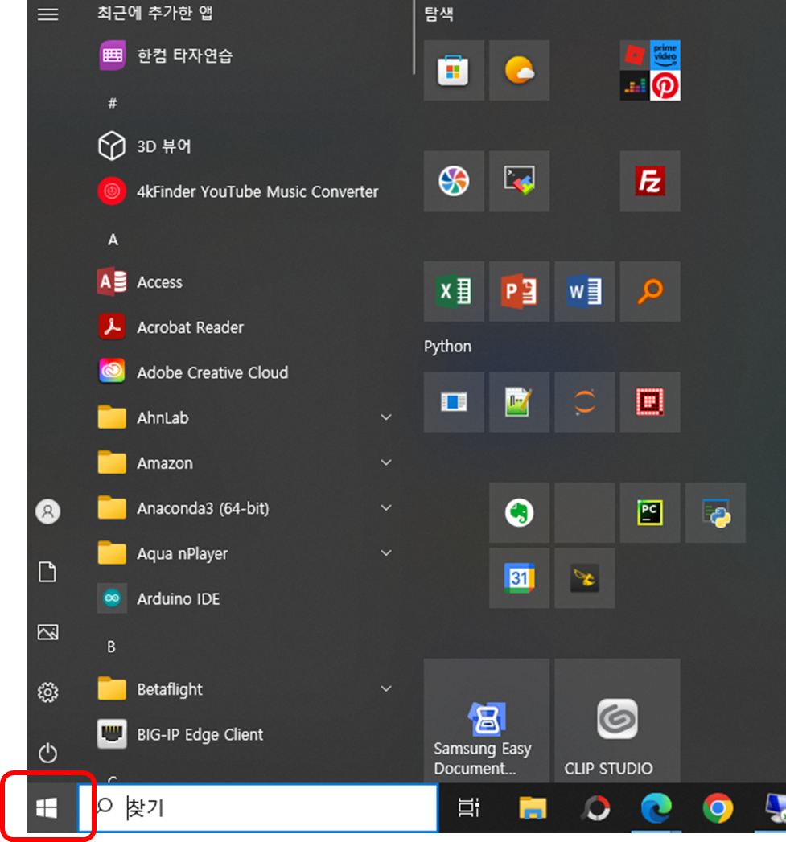Open the Start hamburger menu
The image size is (786, 842).
pyautogui.click(x=47, y=14)
